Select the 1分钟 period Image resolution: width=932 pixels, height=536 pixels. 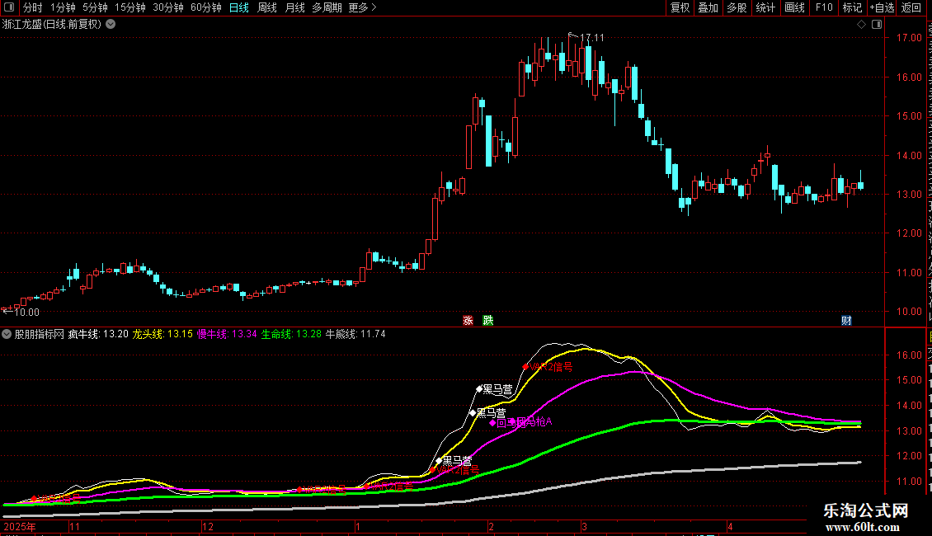tap(63, 7)
